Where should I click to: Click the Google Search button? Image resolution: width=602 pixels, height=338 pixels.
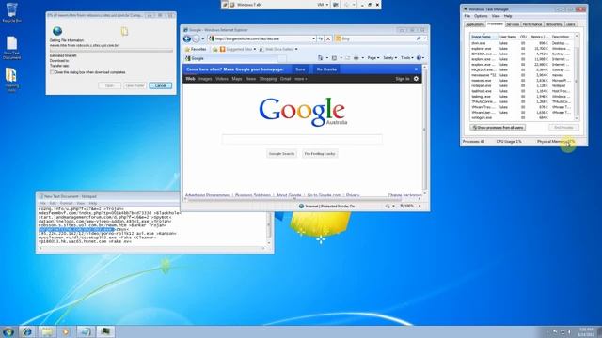click(x=282, y=154)
